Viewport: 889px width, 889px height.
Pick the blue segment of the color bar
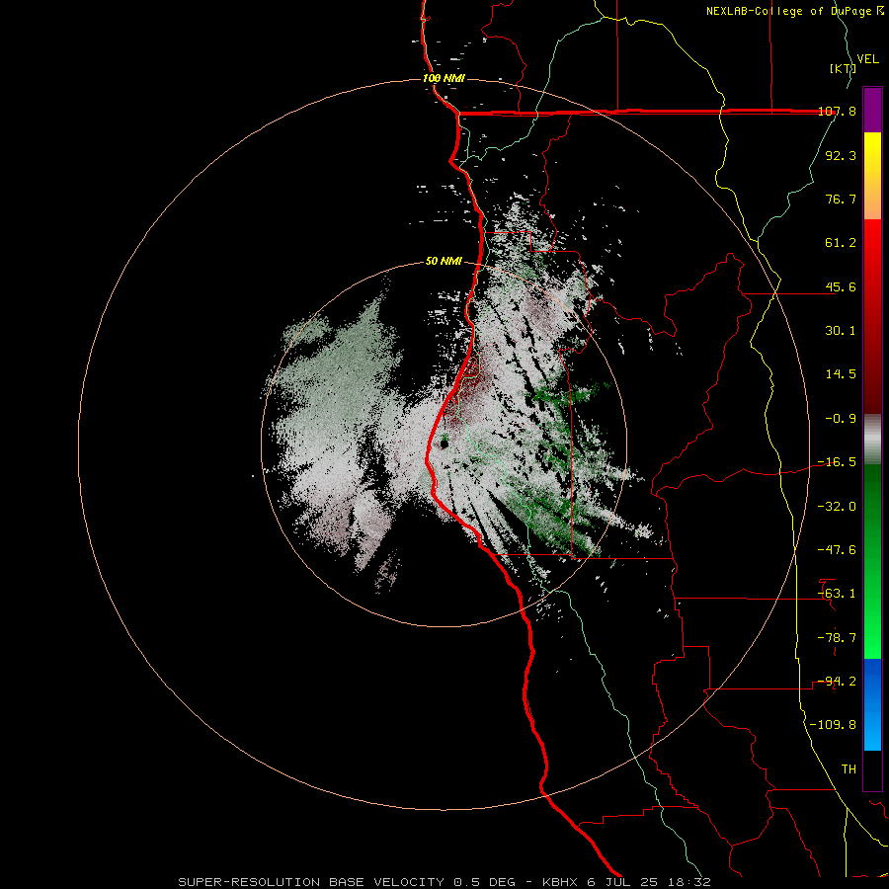point(872,704)
